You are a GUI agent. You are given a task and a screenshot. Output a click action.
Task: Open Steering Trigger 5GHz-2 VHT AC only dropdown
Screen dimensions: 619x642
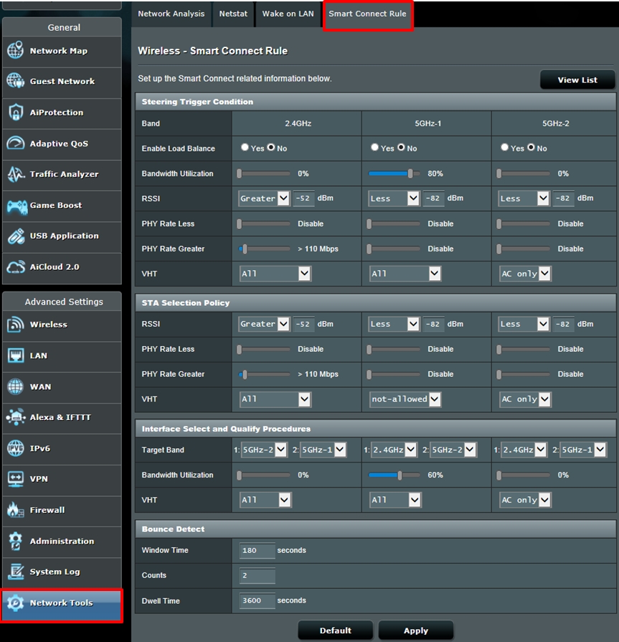tap(525, 274)
